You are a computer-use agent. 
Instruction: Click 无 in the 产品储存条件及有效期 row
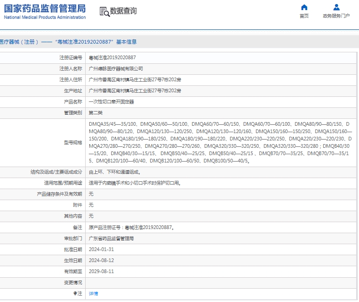point(91,194)
